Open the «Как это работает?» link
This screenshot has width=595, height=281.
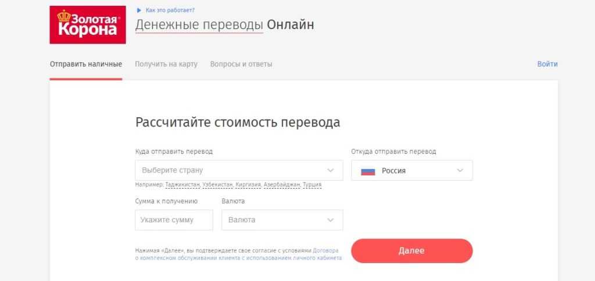pyautogui.click(x=170, y=10)
